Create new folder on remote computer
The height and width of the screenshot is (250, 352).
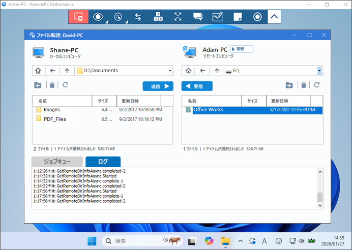289,85
